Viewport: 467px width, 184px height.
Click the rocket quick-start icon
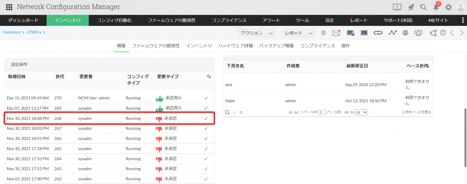pos(410,7)
